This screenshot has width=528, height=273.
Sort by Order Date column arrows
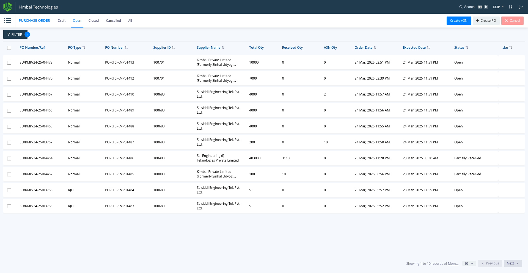tap(375, 48)
